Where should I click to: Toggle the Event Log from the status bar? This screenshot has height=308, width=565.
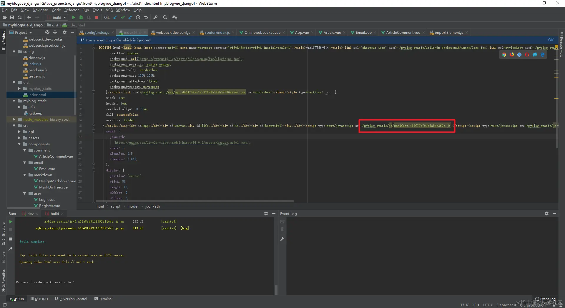tap(545, 299)
